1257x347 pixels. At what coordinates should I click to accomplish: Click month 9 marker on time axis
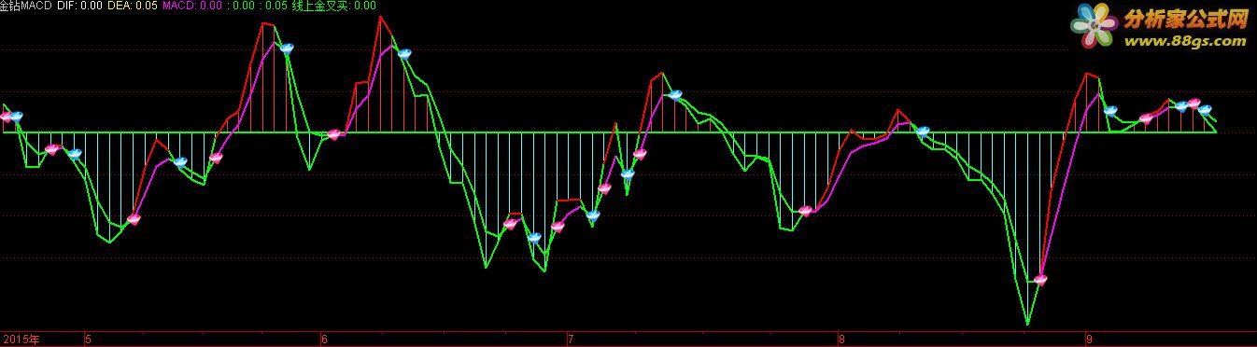[x=1088, y=340]
